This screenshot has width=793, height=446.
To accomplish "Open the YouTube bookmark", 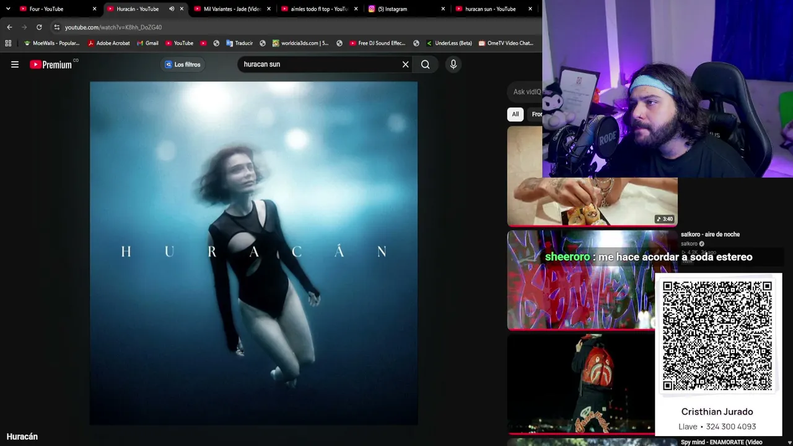I will (179, 43).
